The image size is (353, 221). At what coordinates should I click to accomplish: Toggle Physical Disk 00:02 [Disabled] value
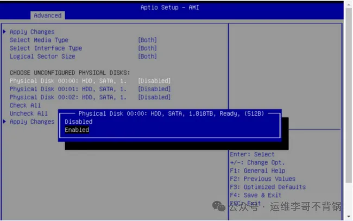tap(154, 97)
